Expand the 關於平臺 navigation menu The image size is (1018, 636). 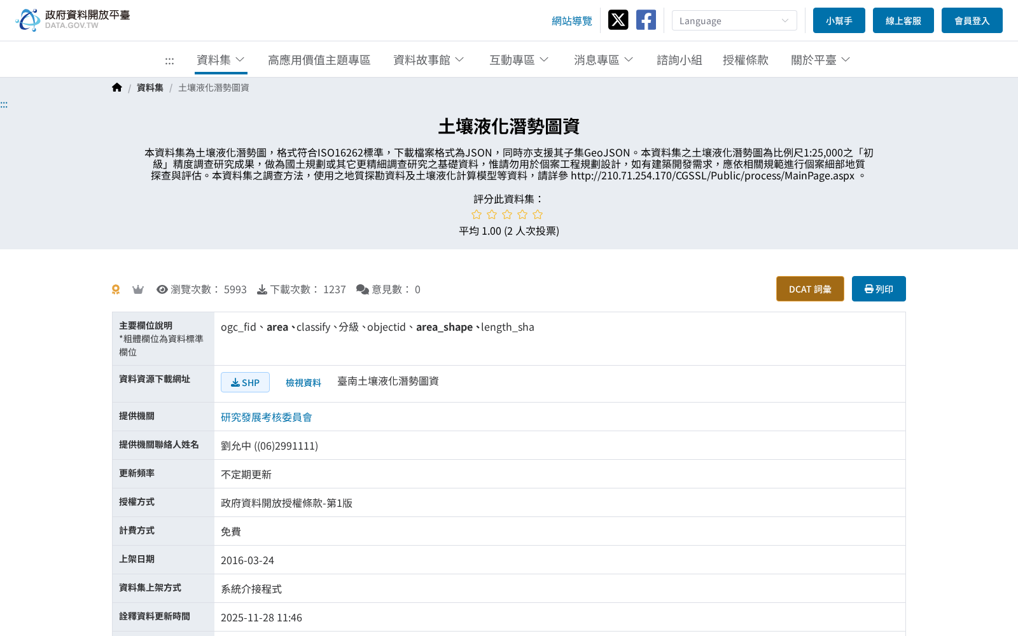point(821,60)
